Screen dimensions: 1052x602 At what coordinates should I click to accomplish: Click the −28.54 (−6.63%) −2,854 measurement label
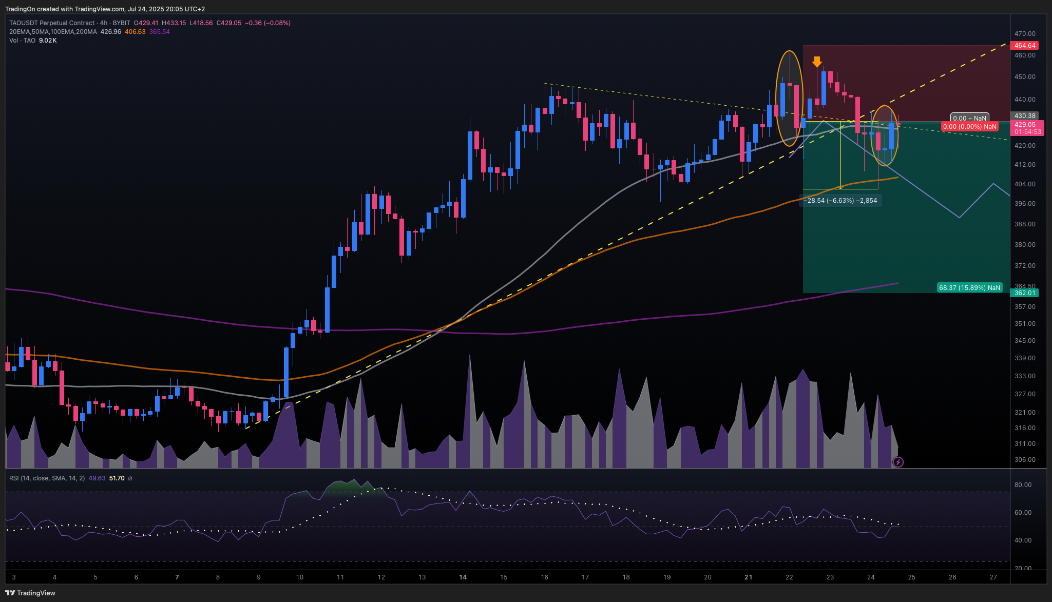point(840,201)
